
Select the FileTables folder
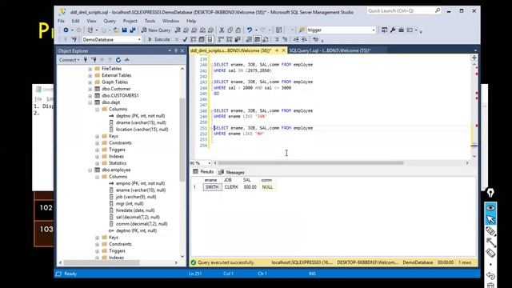click(111, 69)
